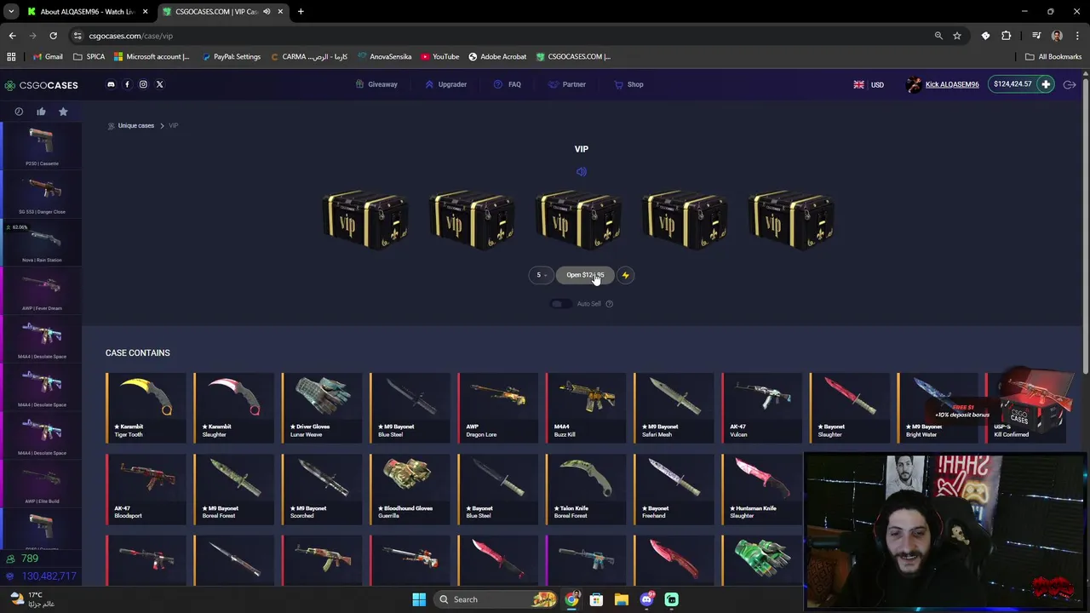
Task: Select the Bloodhound Gloves Guerrilla card
Action: 410,490
